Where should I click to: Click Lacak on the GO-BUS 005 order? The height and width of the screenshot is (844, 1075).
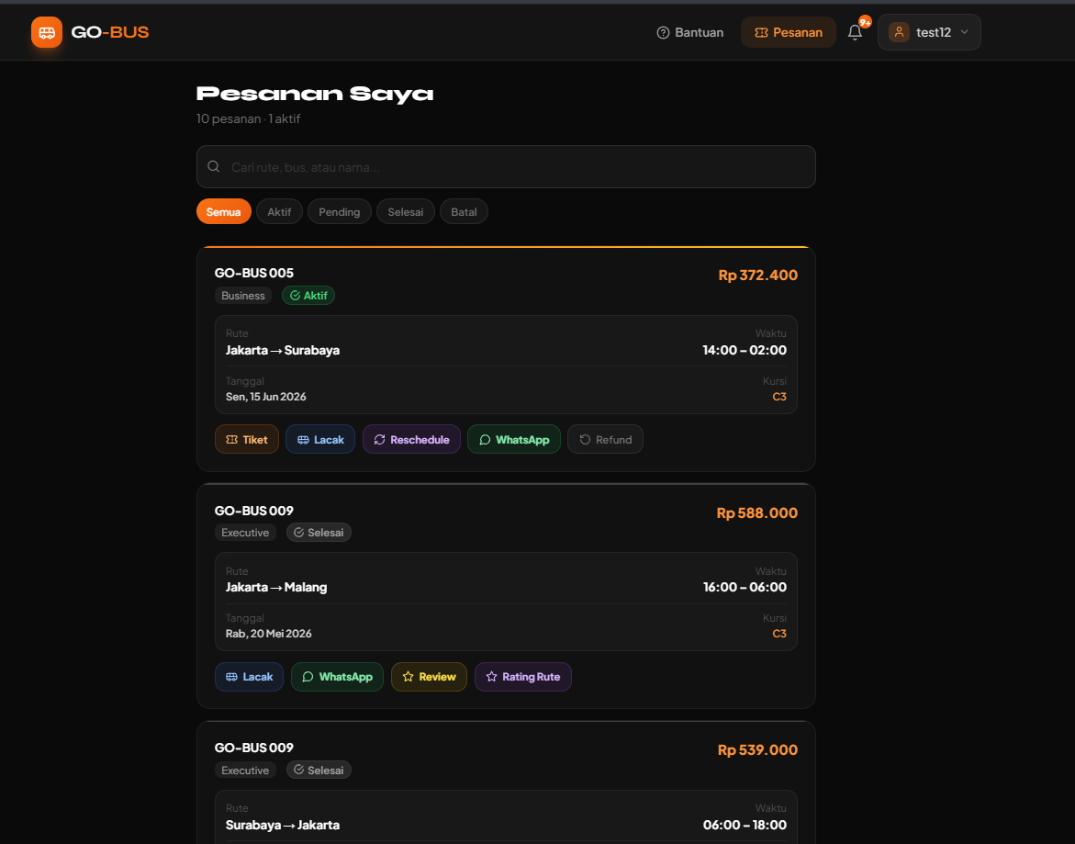click(320, 440)
